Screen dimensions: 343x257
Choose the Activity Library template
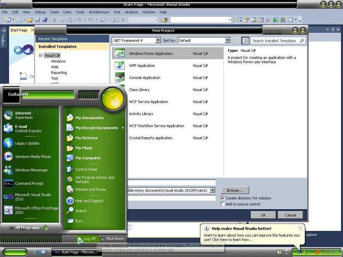point(167,114)
